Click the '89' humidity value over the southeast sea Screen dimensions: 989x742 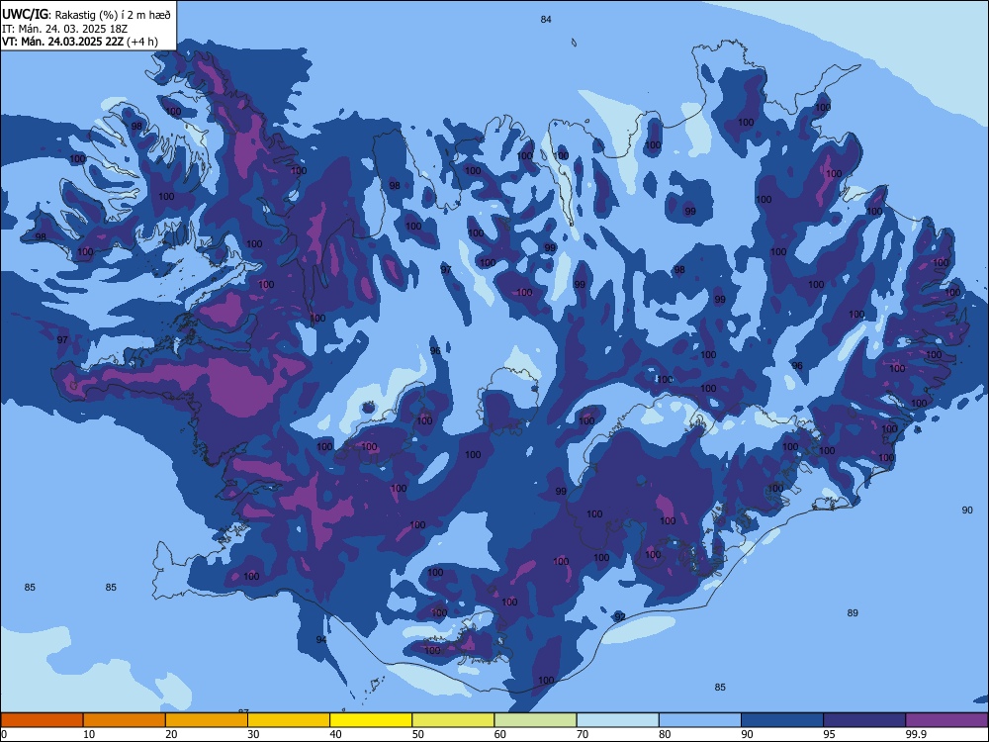point(853,612)
